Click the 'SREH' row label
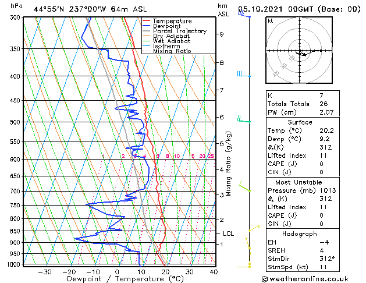Screen dimensions: 366x283 coord(276,250)
